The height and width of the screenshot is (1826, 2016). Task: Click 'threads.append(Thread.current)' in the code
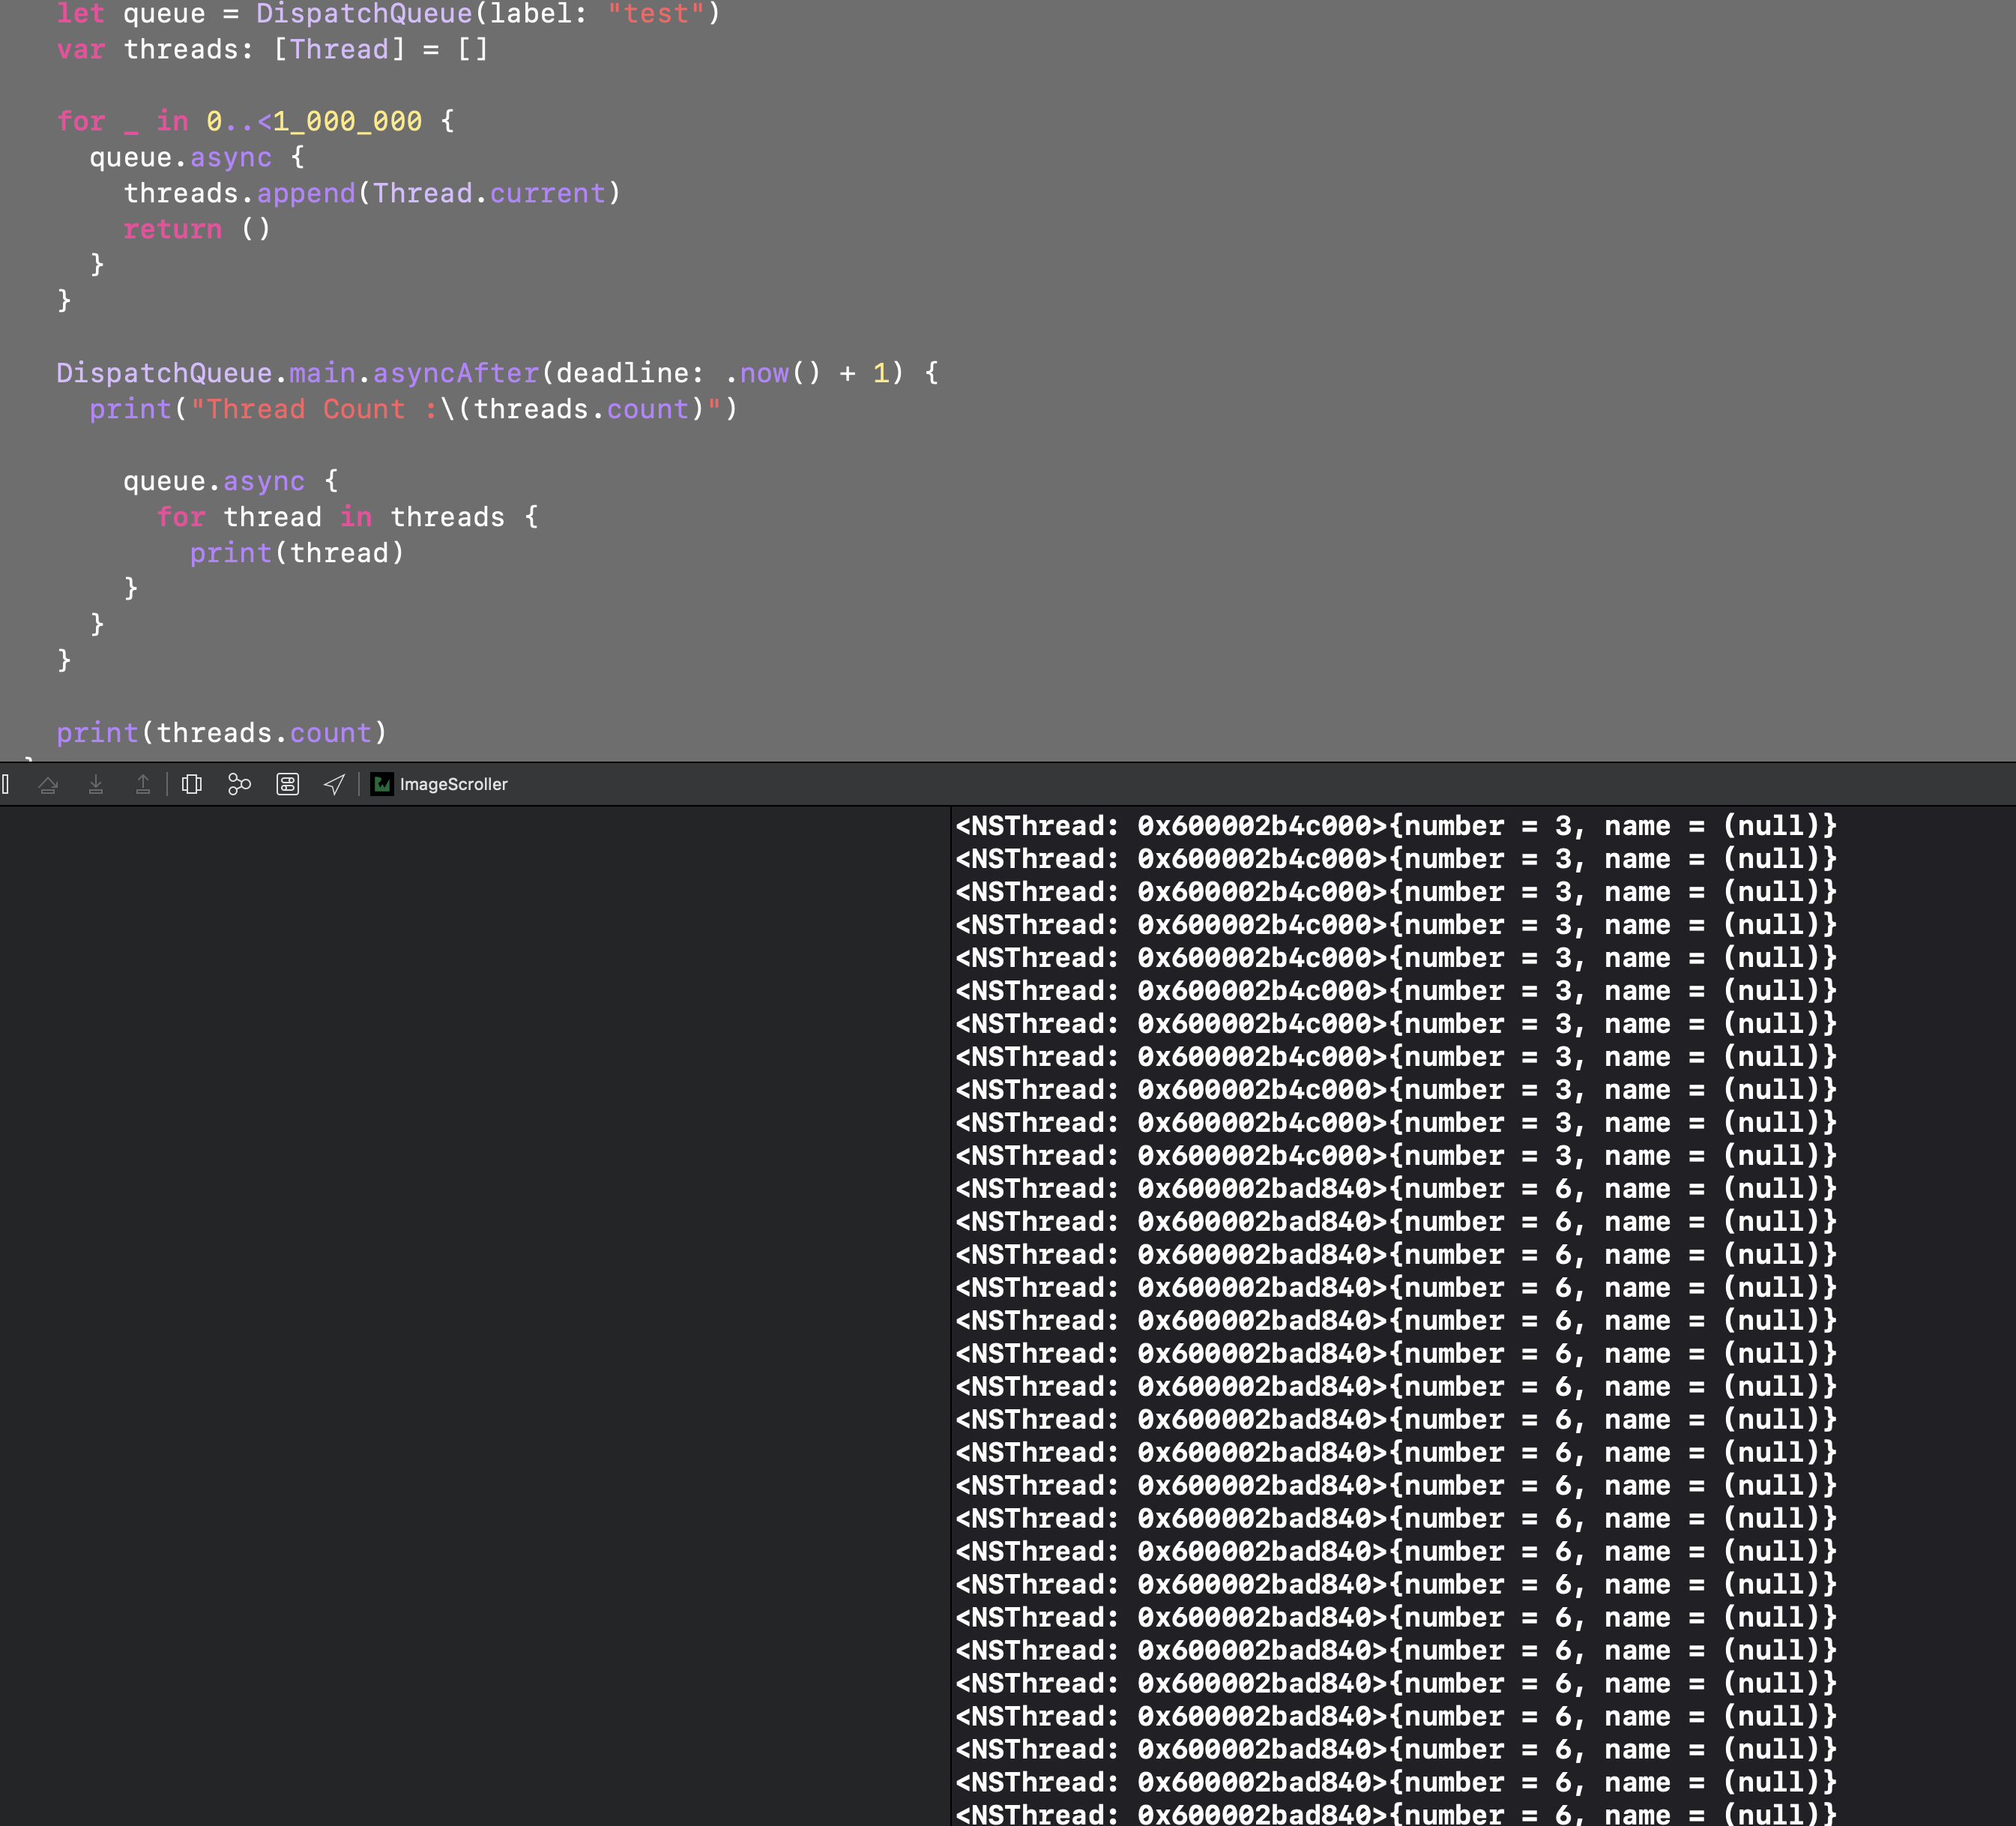372,193
